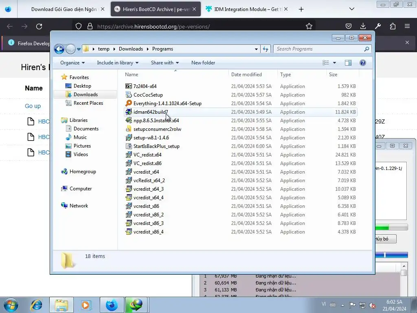Open Firefox developer tools wrench icon
This screenshot has height=313, width=417.
pyautogui.click(x=377, y=26)
